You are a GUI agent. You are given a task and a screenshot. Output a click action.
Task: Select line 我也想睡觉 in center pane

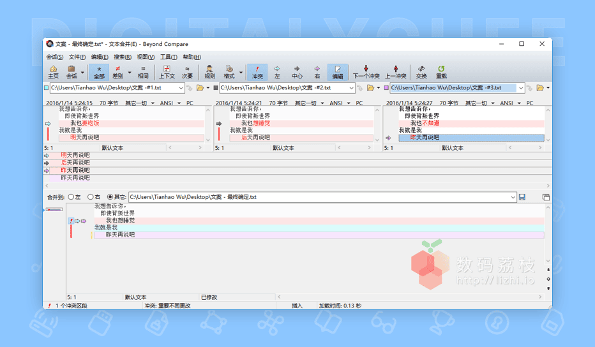click(x=301, y=123)
